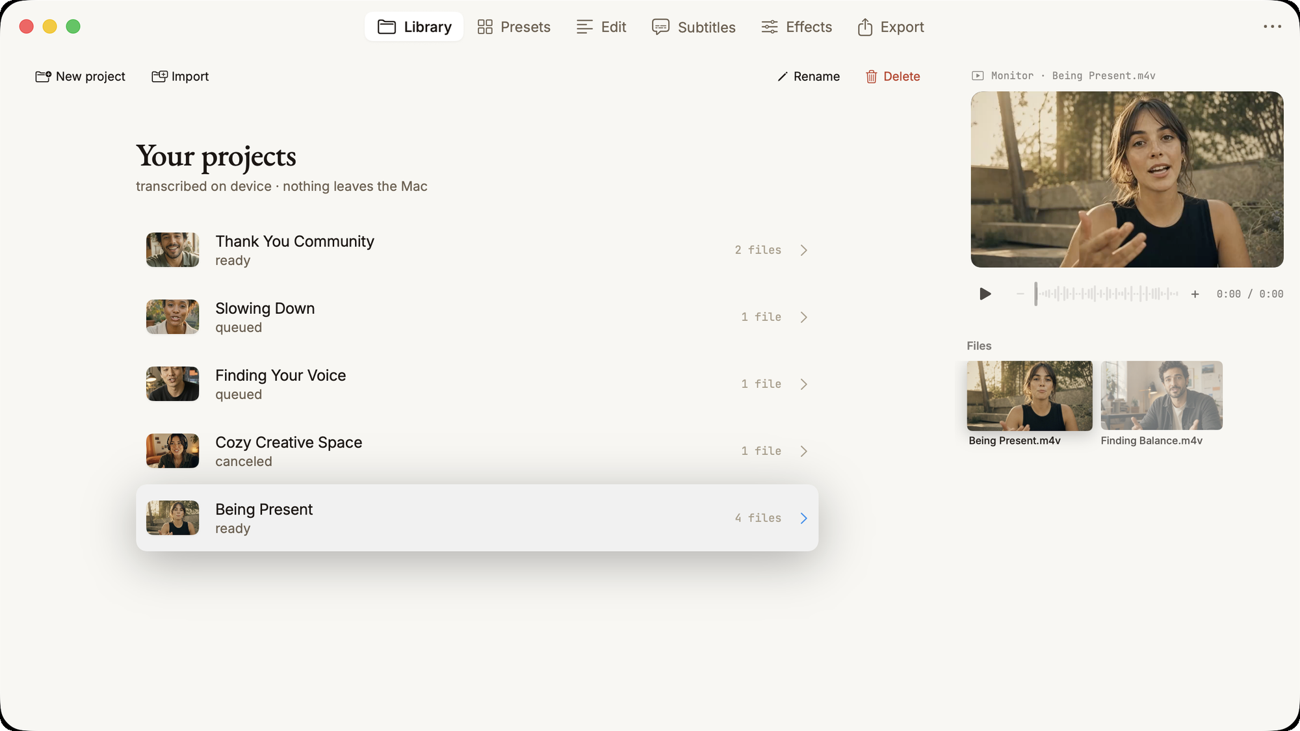Click the Slowing Down title
This screenshot has width=1300, height=731.
click(265, 308)
